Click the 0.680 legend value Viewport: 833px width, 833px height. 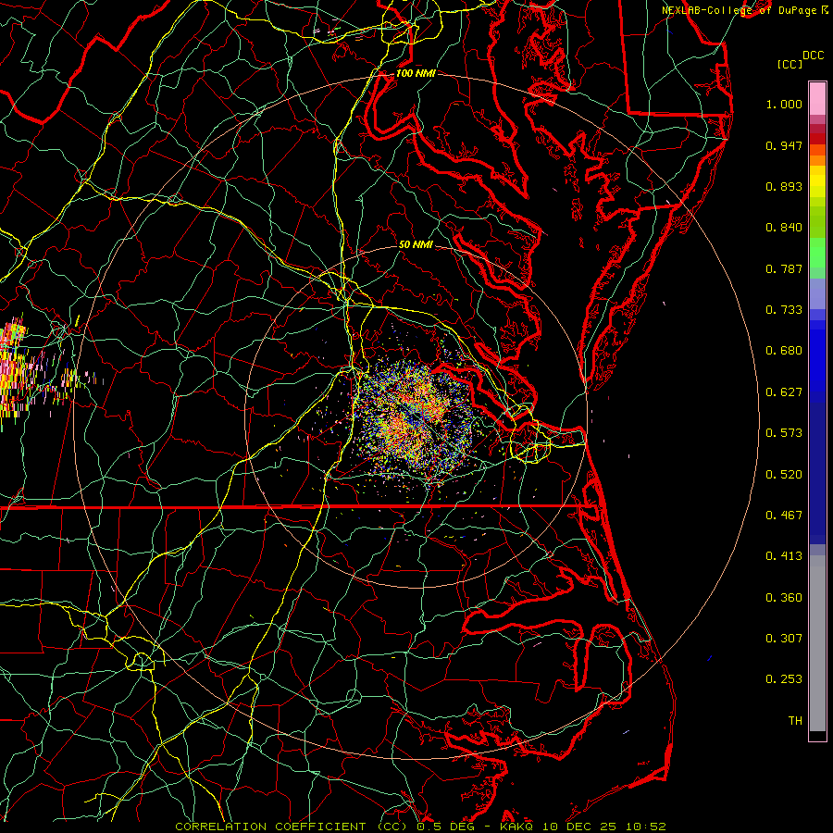click(784, 351)
